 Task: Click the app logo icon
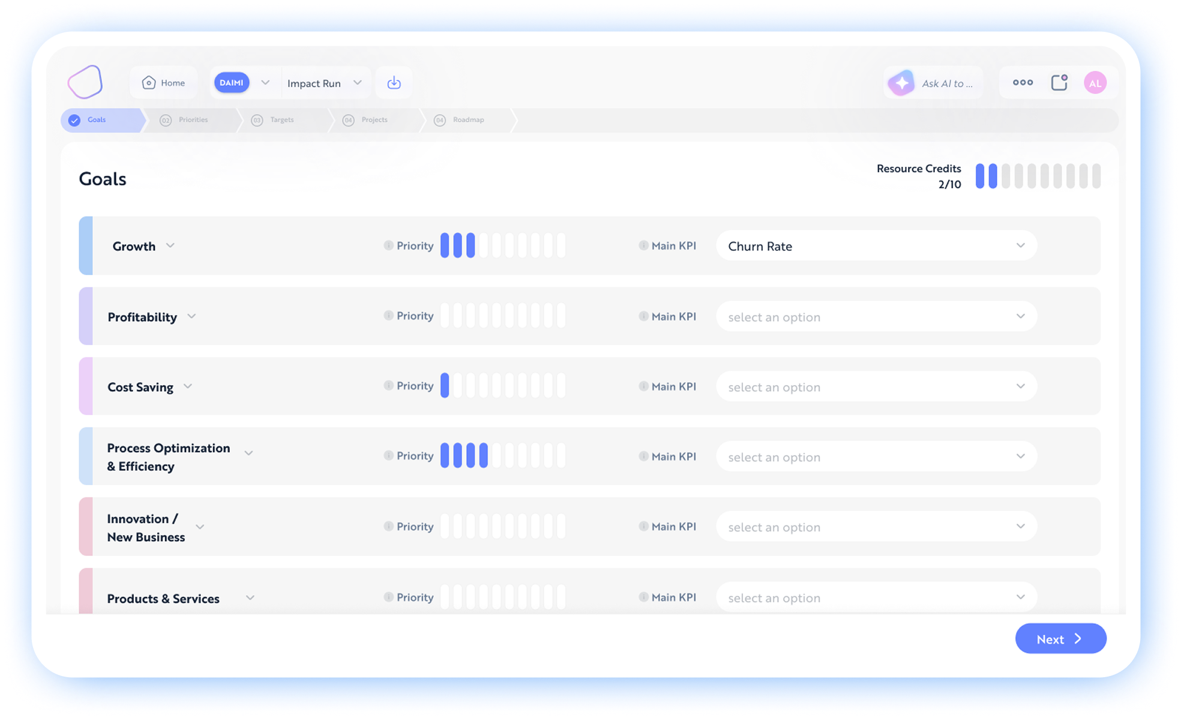point(85,82)
